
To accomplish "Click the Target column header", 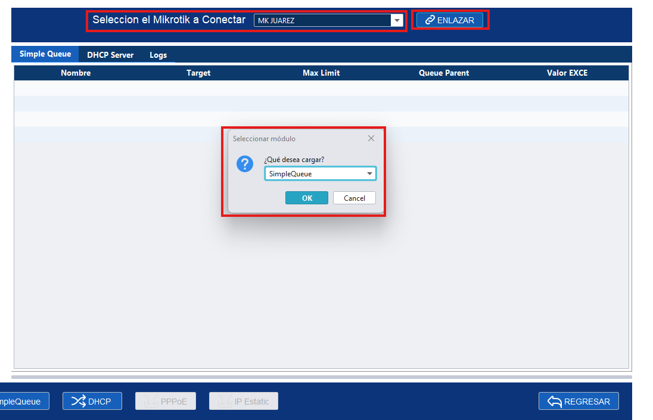I will (198, 73).
